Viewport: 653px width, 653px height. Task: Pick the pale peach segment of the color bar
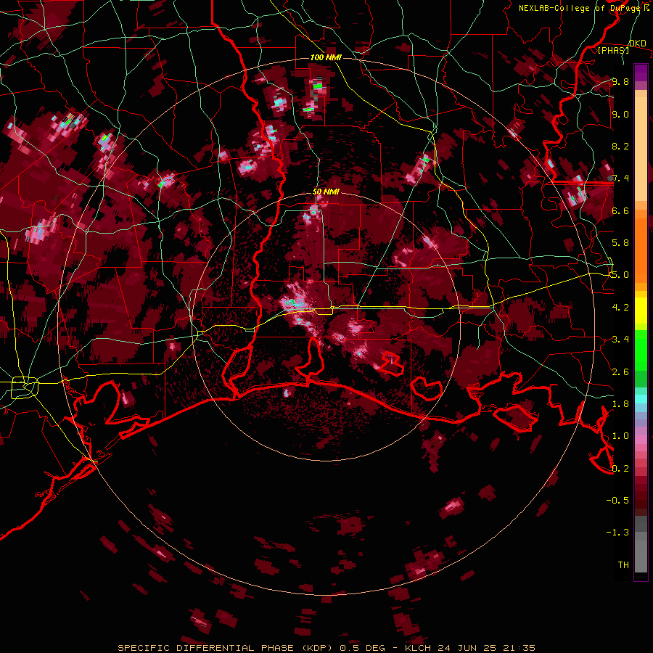[641, 149]
